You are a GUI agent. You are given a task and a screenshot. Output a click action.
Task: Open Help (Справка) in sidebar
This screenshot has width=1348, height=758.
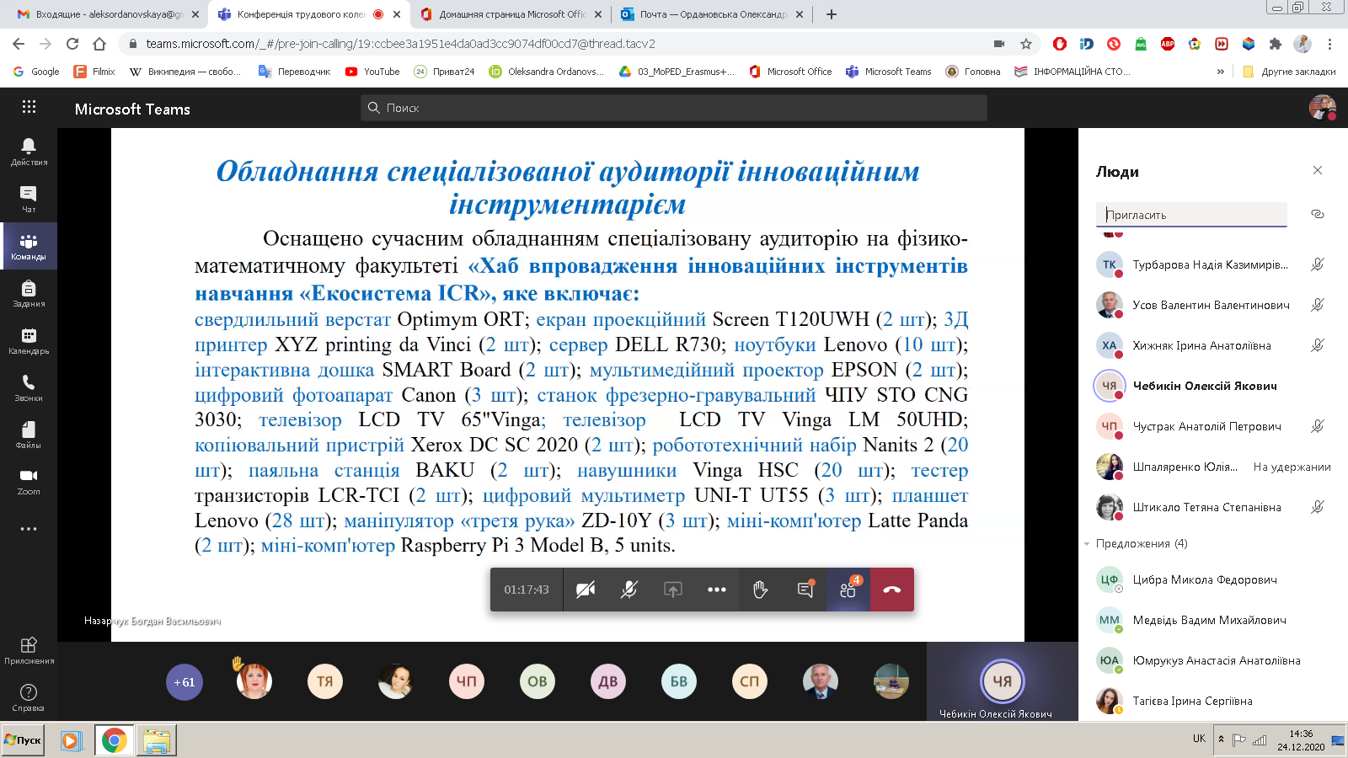pos(29,697)
